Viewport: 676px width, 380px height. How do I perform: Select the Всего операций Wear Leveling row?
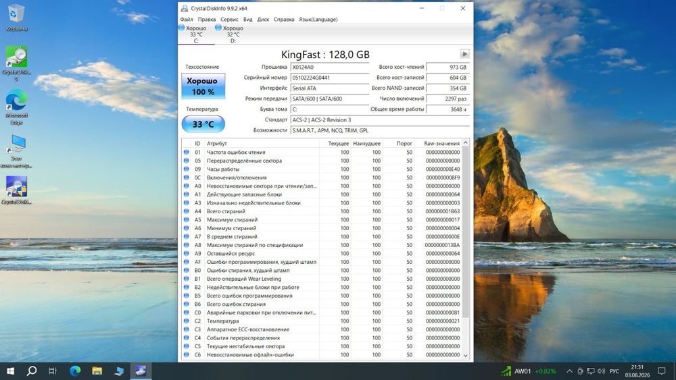[322, 279]
